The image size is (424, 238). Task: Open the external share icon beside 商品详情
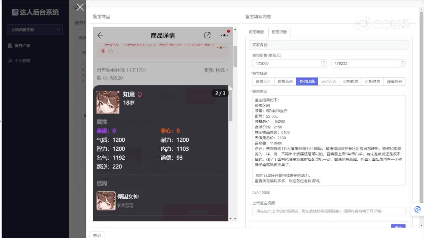pos(207,35)
